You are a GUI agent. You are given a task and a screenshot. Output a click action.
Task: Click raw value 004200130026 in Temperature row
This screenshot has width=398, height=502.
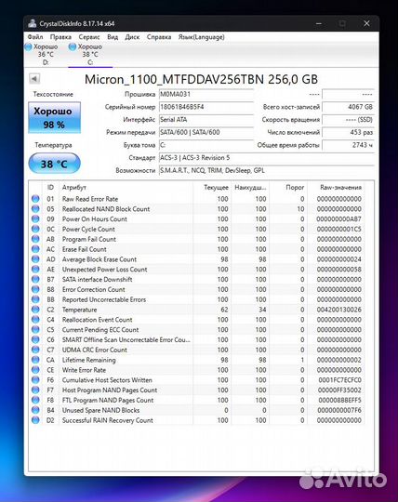[339, 310]
